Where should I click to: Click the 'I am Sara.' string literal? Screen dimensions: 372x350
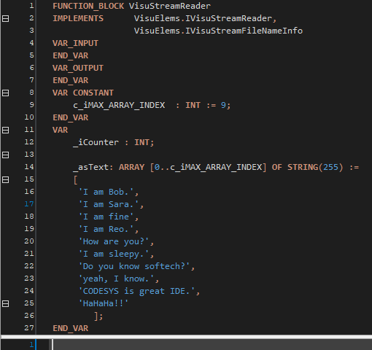coord(109,204)
